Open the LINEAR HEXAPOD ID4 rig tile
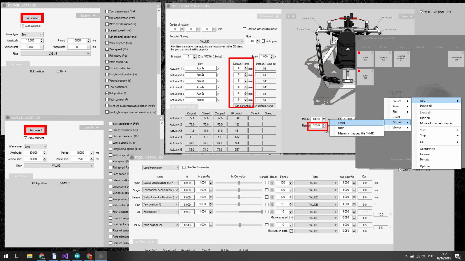The width and height of the screenshot is (465, 261). (x=402, y=59)
